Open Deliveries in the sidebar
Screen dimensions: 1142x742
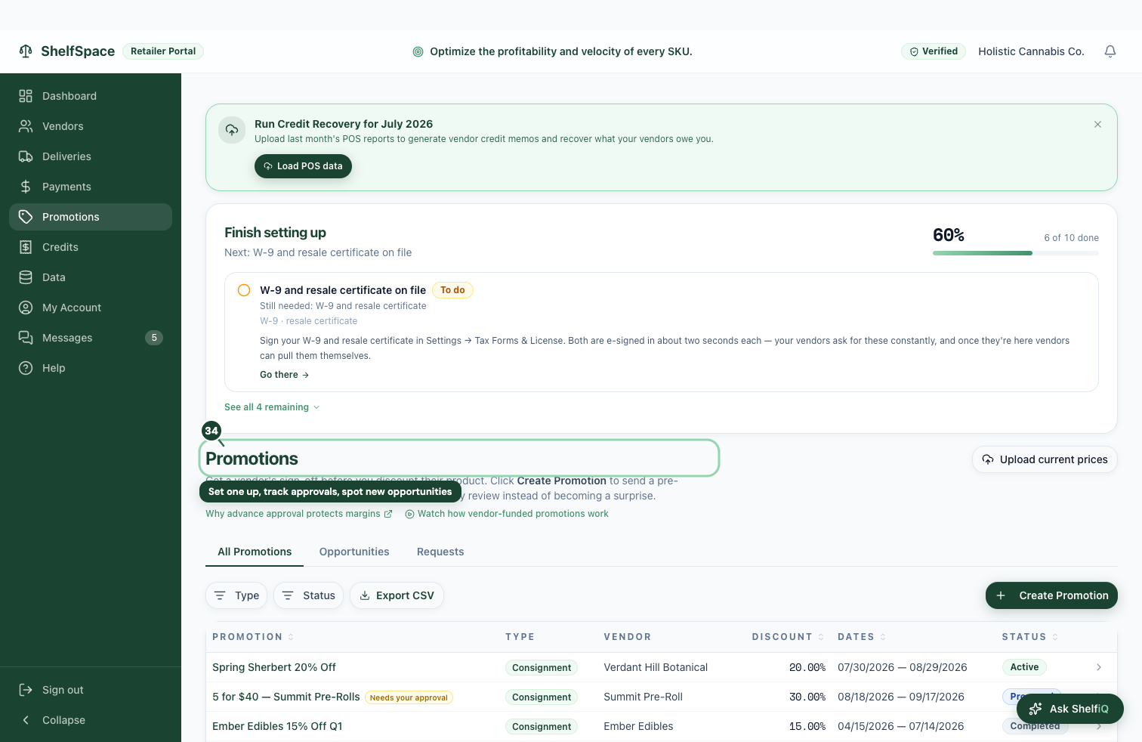click(91, 156)
